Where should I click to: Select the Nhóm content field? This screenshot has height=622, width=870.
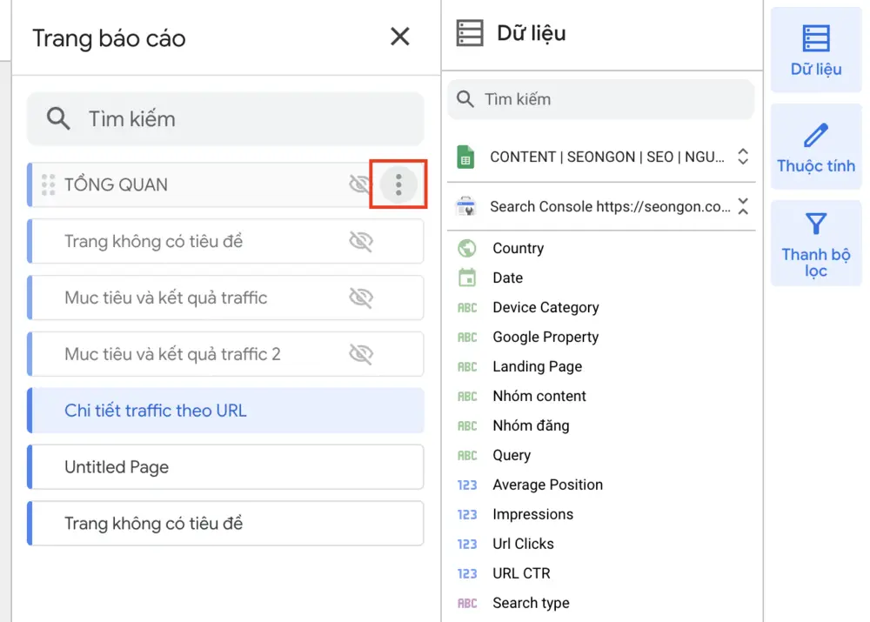[539, 396]
